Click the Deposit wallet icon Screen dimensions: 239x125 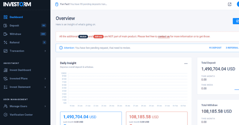click(x=5, y=26)
